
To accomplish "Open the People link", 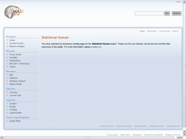I will [13, 107].
